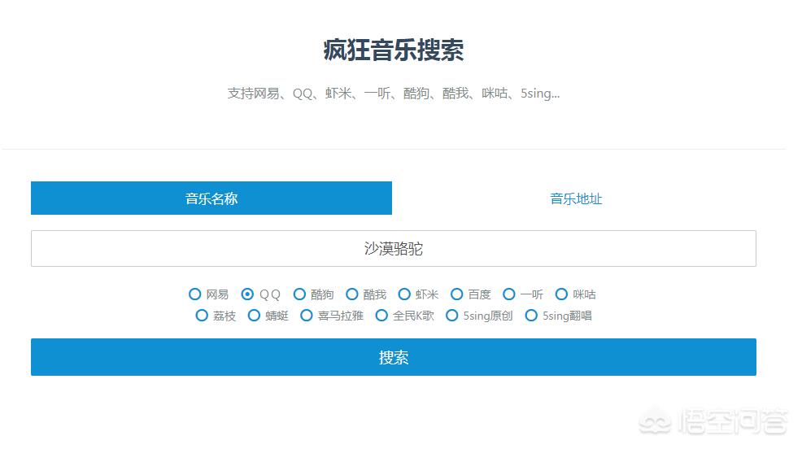Switch to the 音乐地址 tab
Viewport: 802px width, 449px height.
click(x=575, y=198)
